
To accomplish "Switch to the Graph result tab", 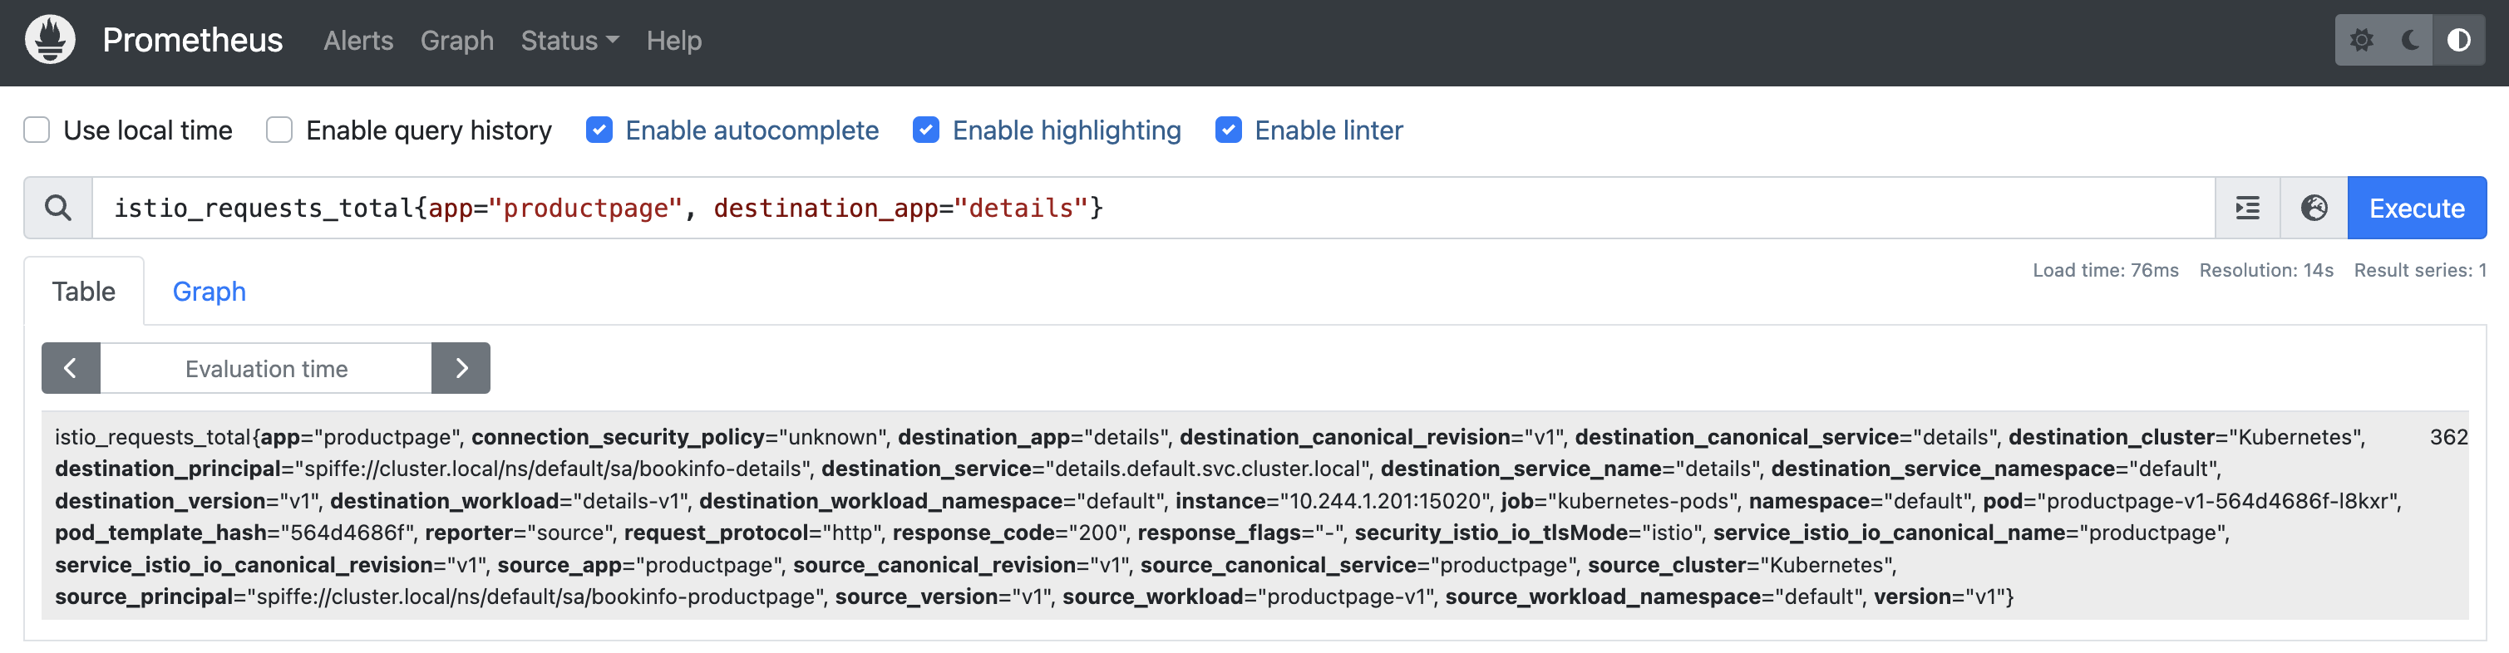I will 209,291.
